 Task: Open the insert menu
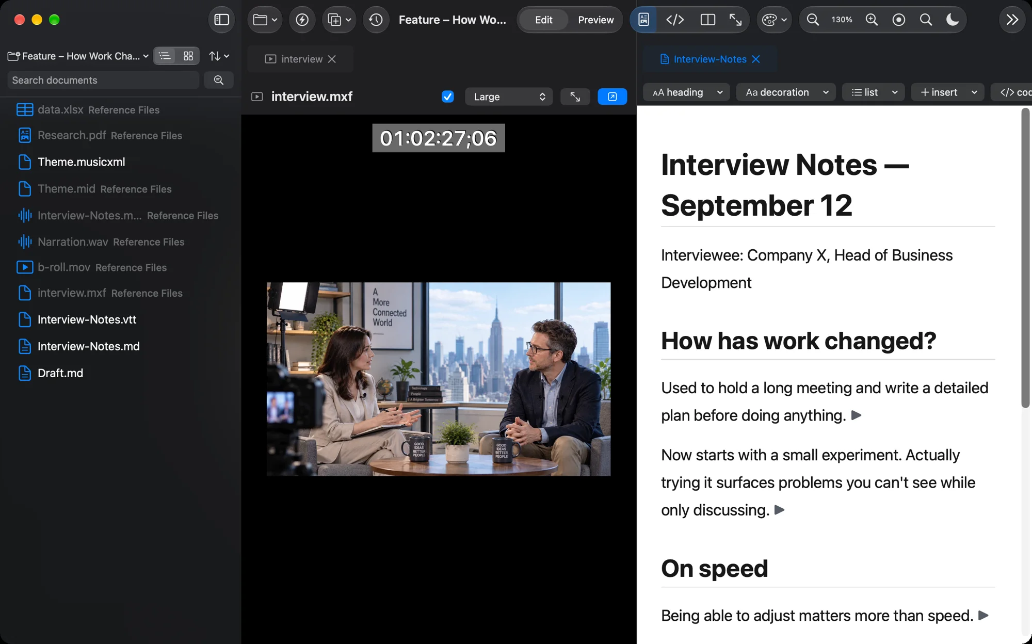tap(948, 92)
